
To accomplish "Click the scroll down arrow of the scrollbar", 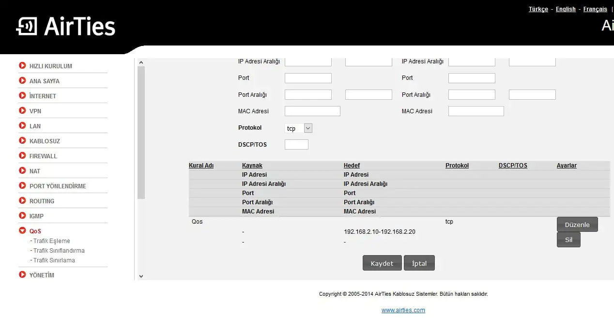I will pyautogui.click(x=141, y=276).
